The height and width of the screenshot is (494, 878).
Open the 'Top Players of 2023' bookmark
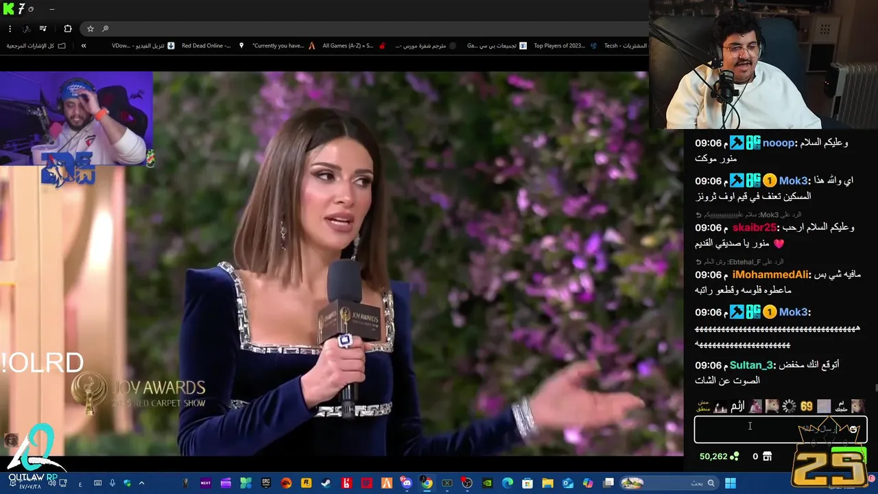click(x=566, y=46)
